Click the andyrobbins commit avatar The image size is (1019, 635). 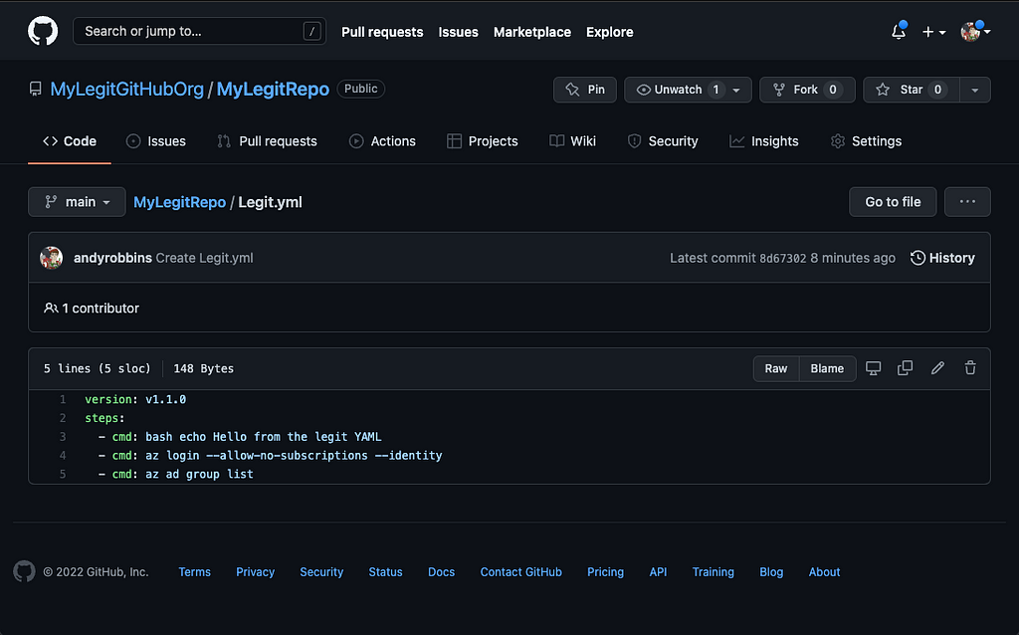pos(52,258)
